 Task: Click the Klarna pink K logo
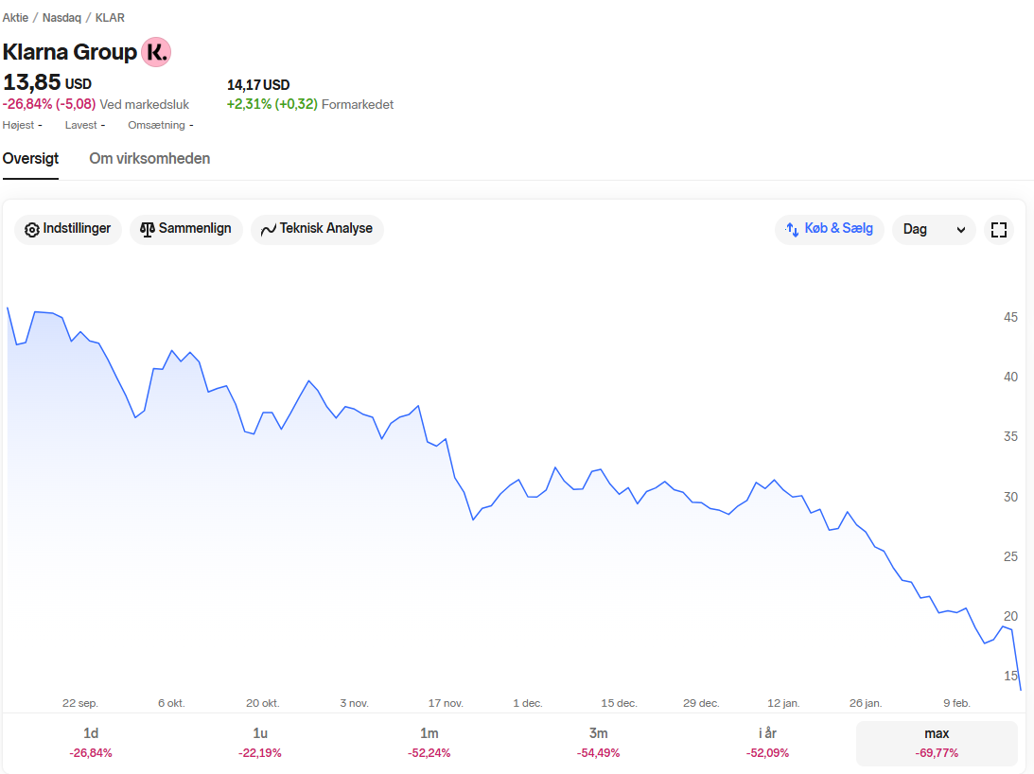click(156, 52)
